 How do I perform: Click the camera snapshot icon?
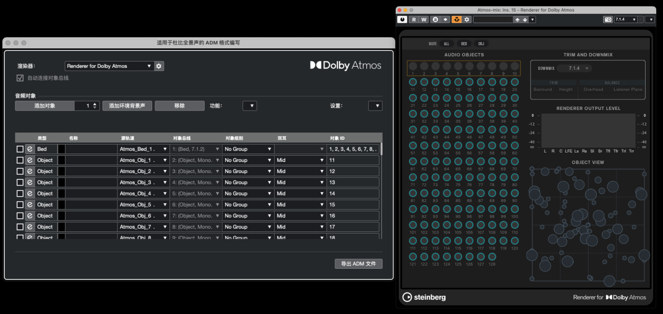608,19
